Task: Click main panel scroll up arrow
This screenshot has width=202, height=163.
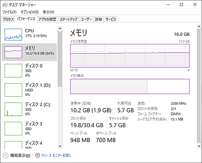Action: tap(199, 26)
